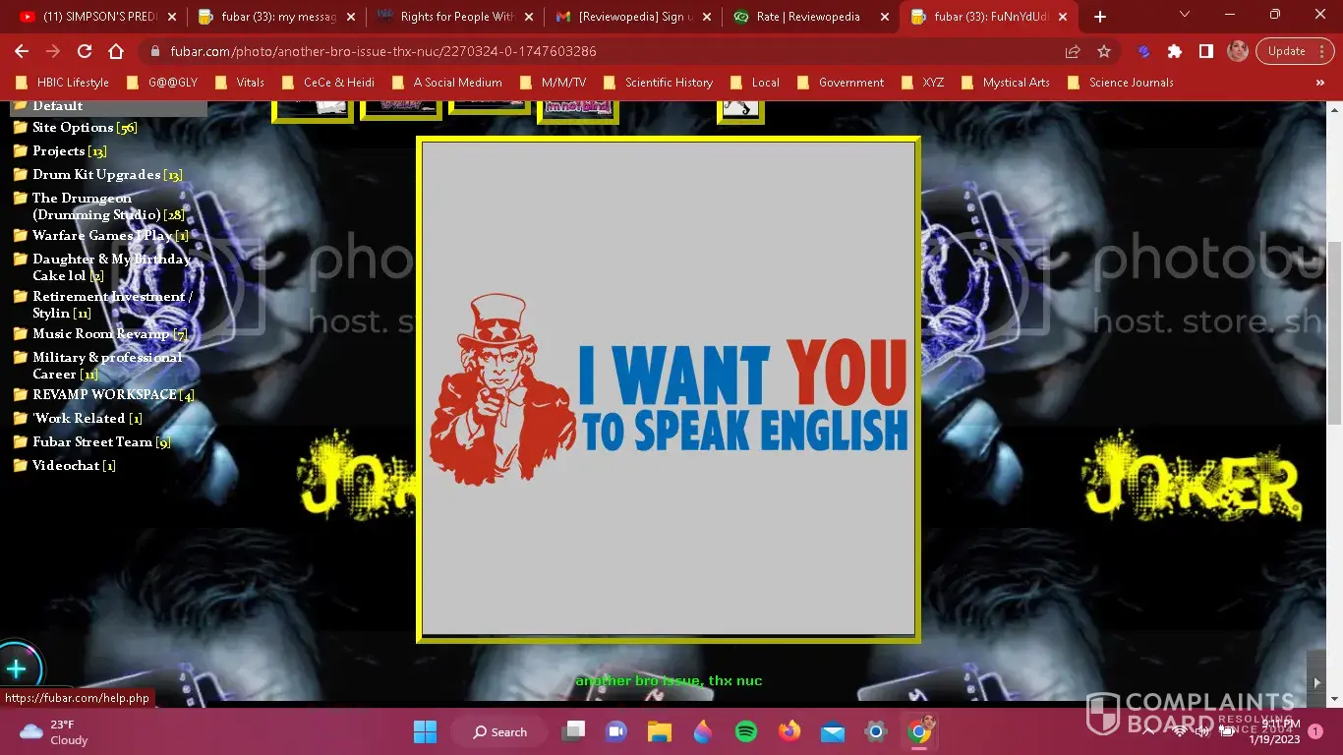Click the browser reload page icon

click(x=85, y=51)
